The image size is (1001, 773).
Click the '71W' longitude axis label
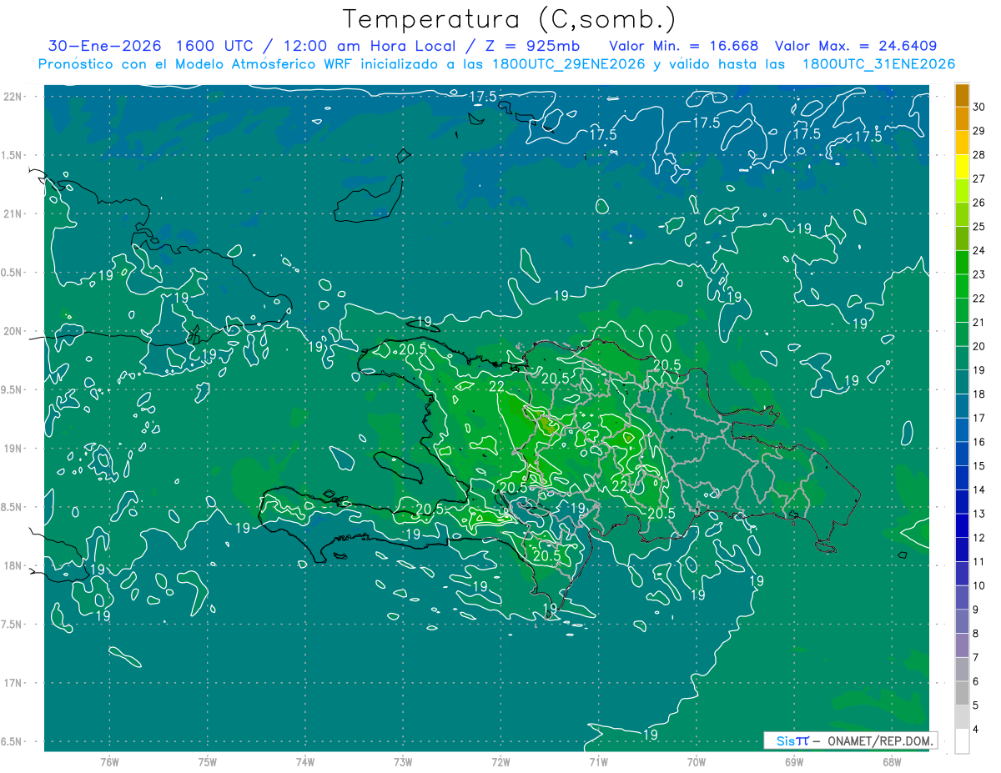(x=598, y=761)
